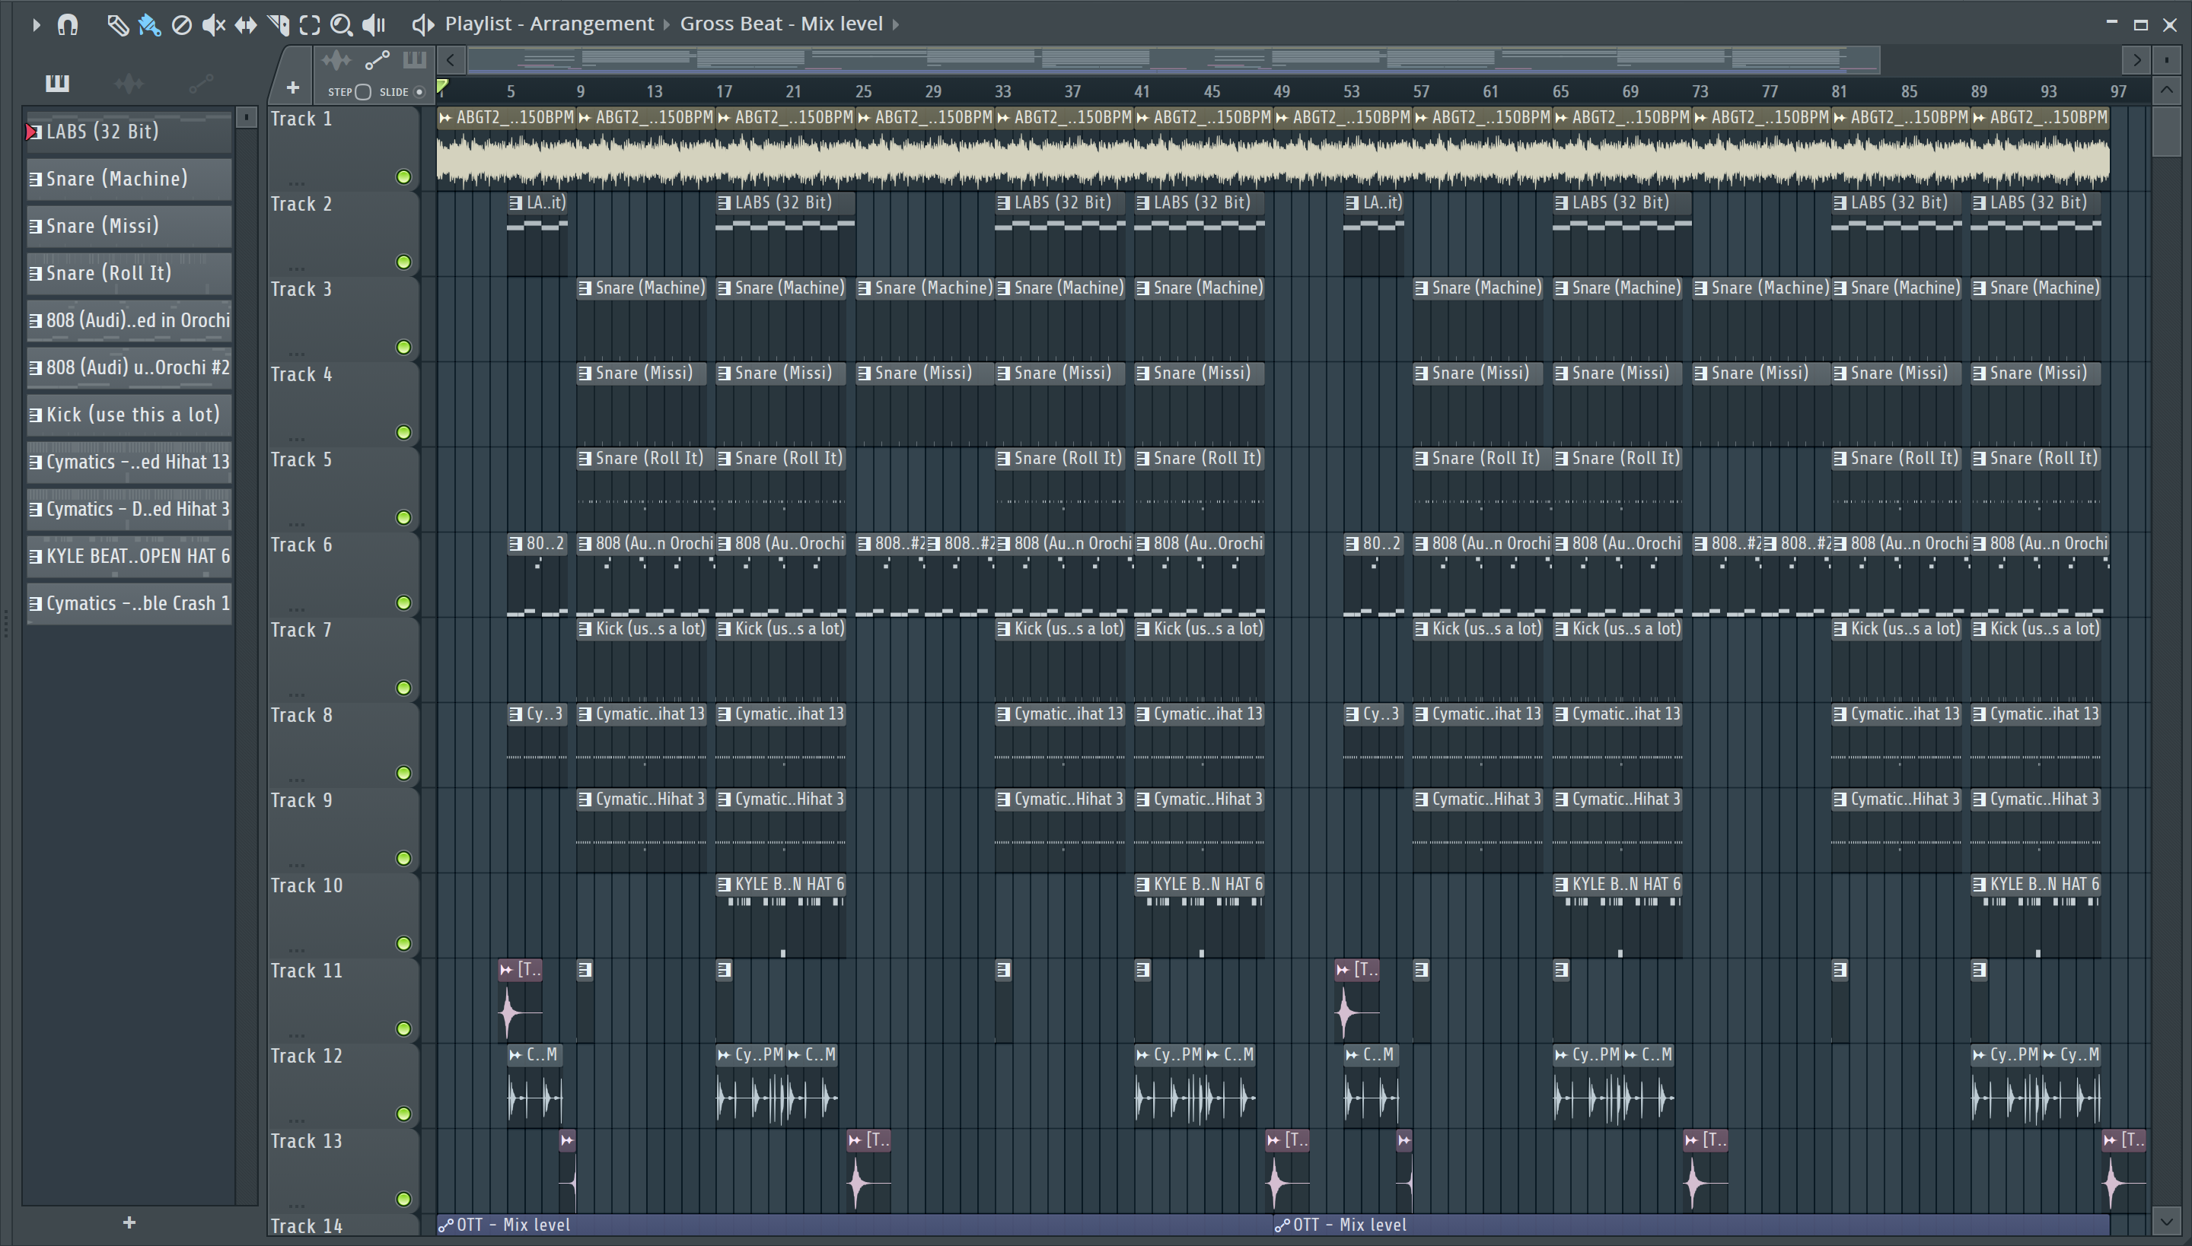Select the Playback speaker tool

(374, 25)
